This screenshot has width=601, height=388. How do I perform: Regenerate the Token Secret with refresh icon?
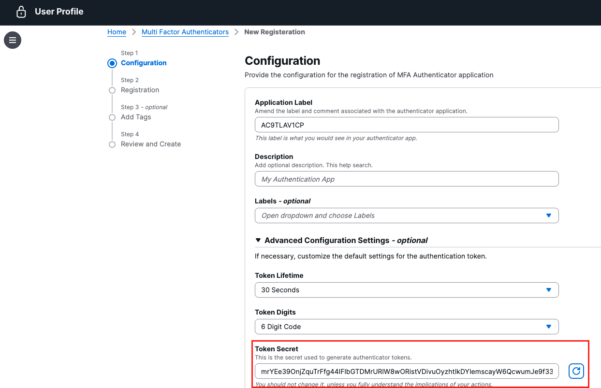(576, 371)
